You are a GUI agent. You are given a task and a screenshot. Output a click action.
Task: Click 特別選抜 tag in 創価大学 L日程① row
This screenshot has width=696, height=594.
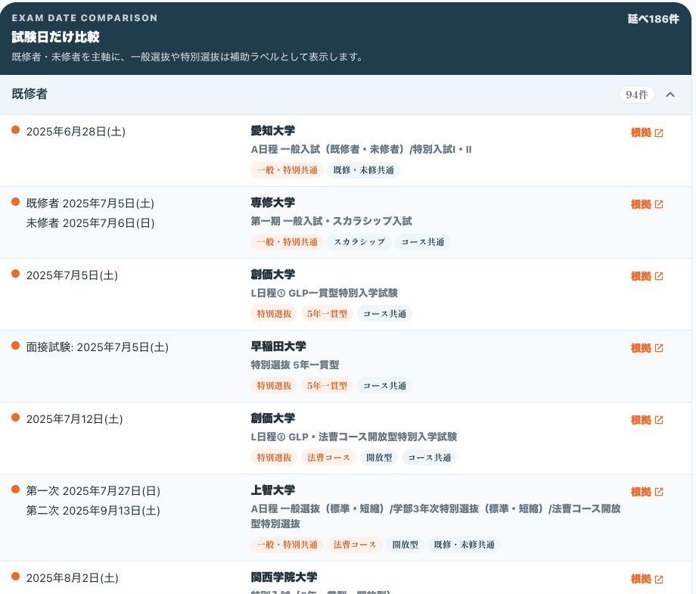tap(274, 314)
